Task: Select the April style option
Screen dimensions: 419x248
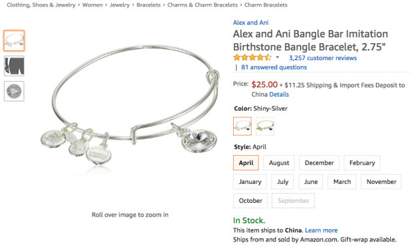Action: coord(246,163)
